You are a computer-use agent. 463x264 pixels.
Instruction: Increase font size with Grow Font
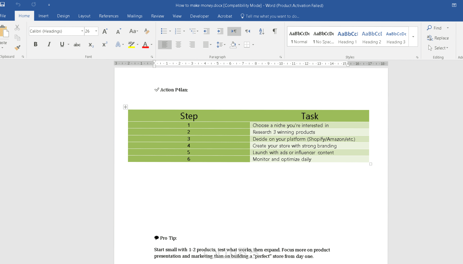(x=105, y=31)
